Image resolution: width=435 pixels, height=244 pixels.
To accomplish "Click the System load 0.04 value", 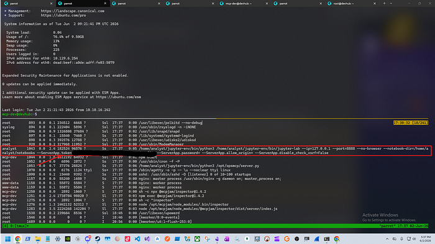I will pos(57,32).
